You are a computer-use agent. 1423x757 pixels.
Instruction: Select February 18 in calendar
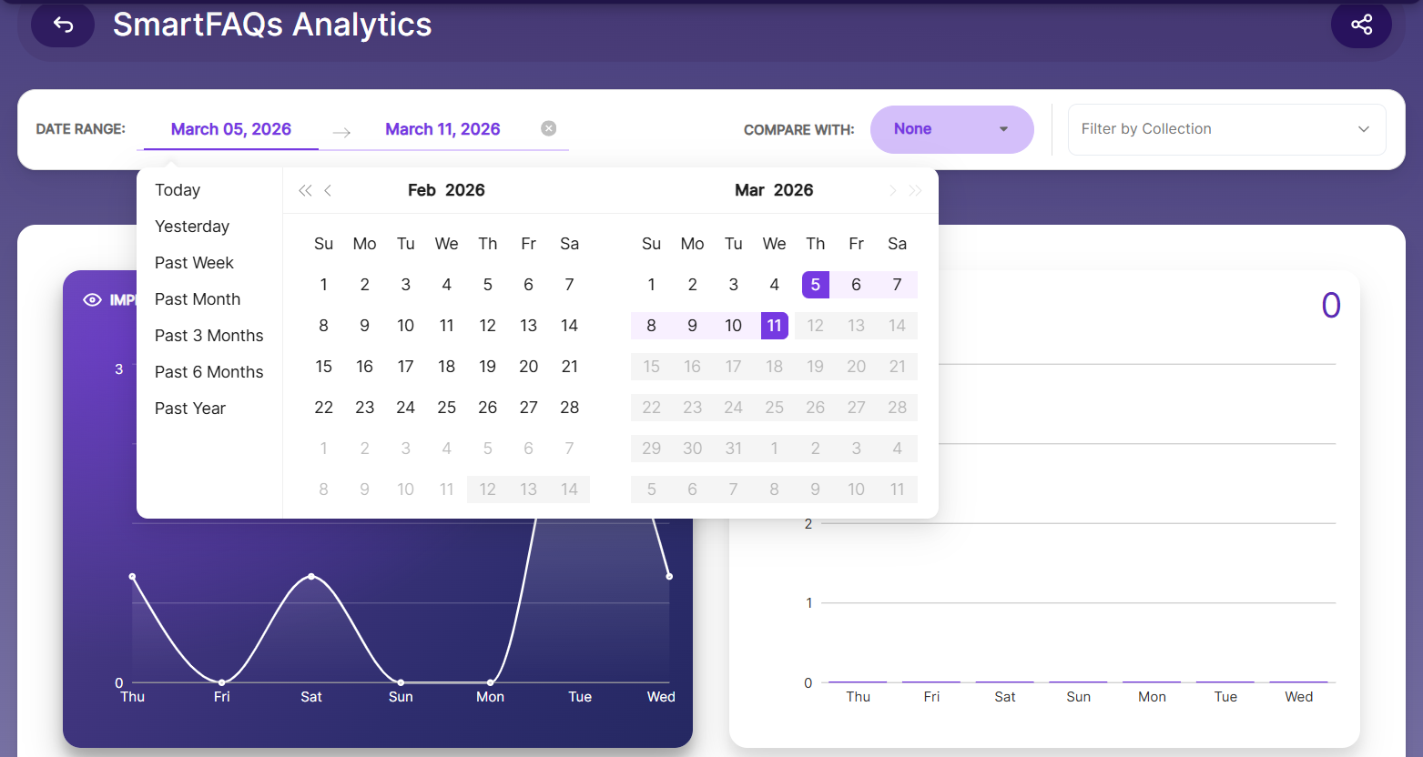point(446,367)
